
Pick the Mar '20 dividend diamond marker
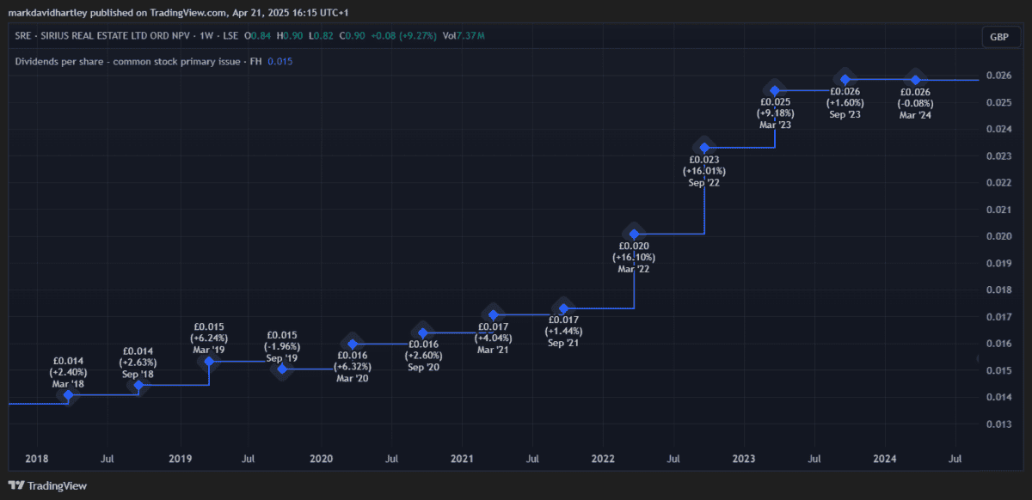(x=352, y=344)
